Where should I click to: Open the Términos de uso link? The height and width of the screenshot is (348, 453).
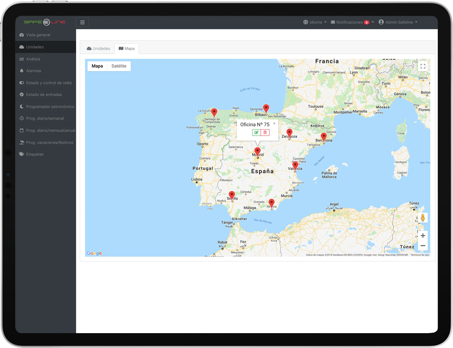click(x=419, y=255)
